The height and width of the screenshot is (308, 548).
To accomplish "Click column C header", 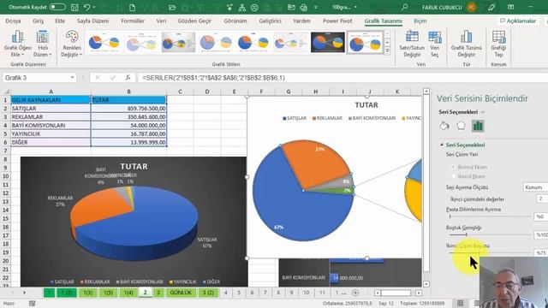I will [x=180, y=92].
